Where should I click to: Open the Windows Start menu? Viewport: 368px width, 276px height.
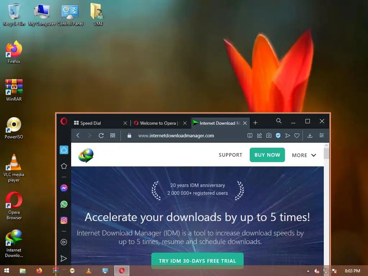[6, 271]
